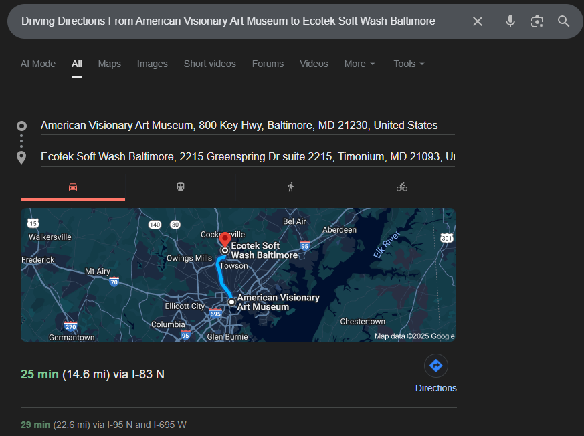Select the Forums tab

coord(268,64)
